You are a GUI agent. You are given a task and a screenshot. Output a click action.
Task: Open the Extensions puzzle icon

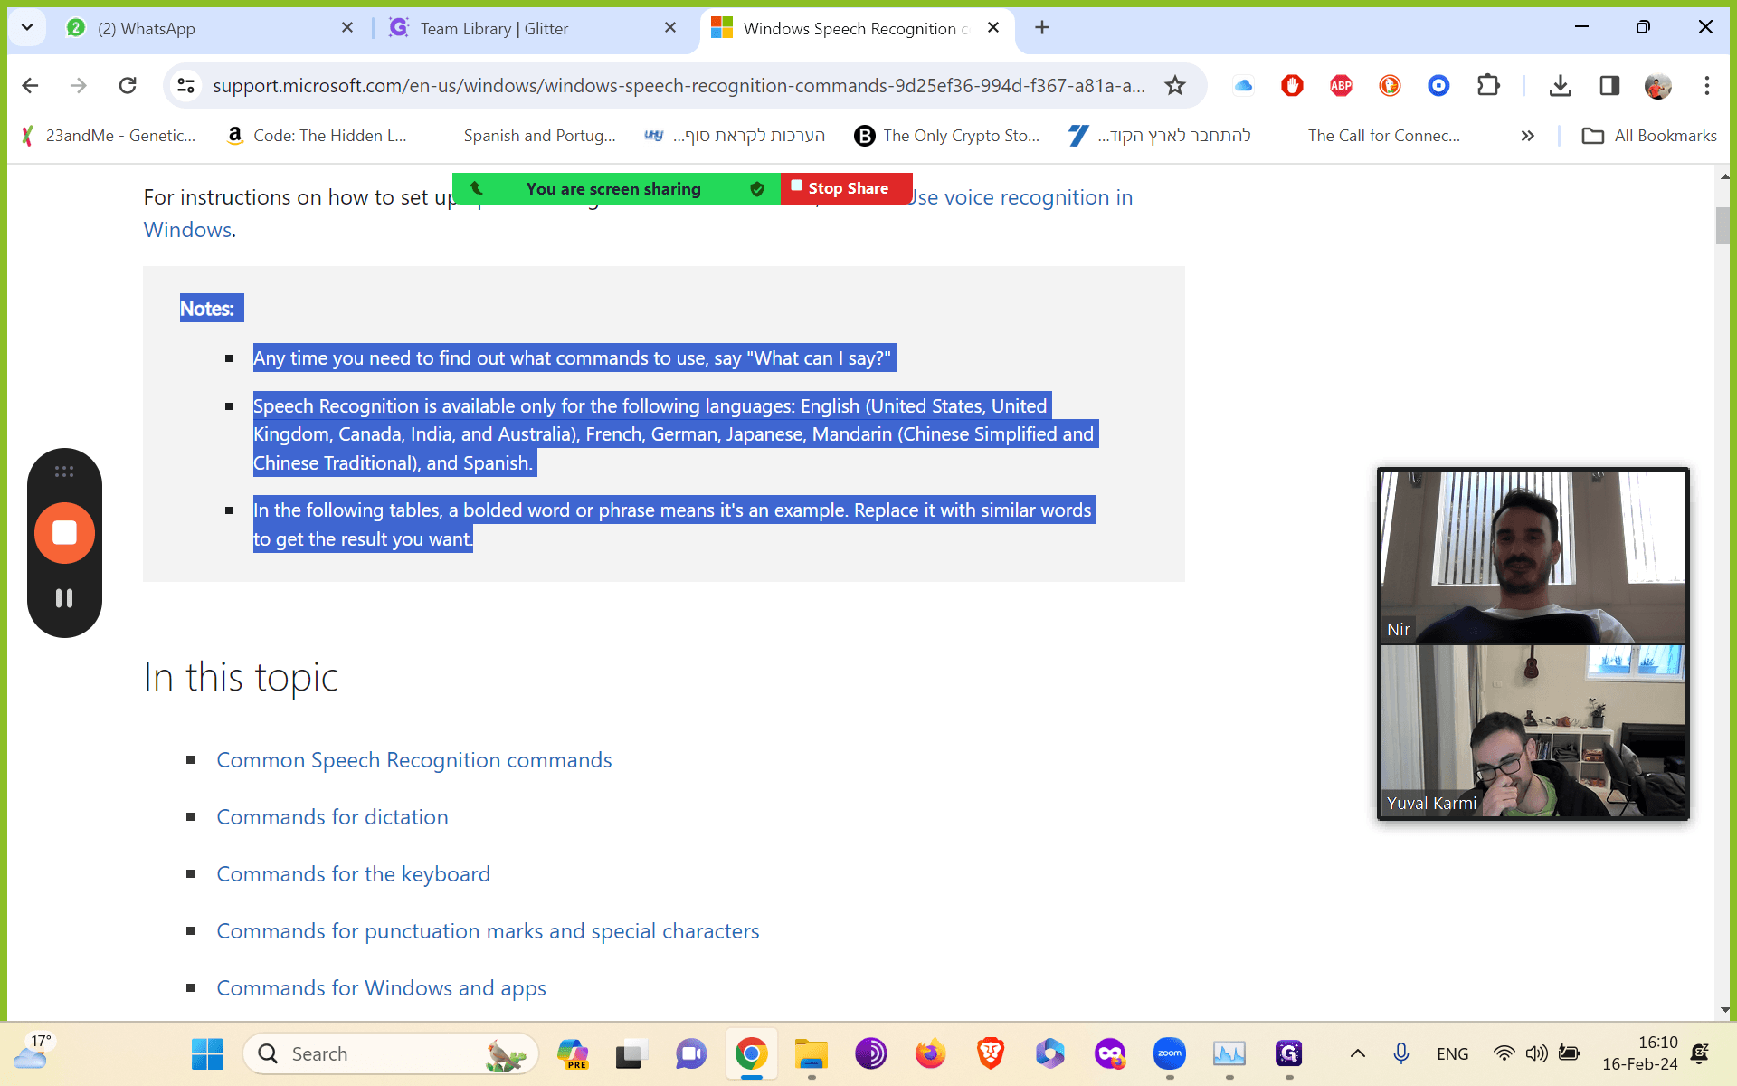pyautogui.click(x=1487, y=85)
